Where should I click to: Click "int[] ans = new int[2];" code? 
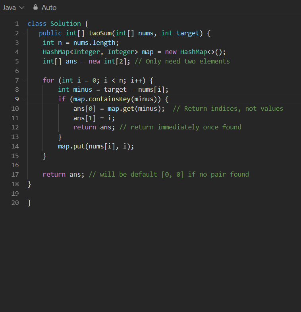pyautogui.click(x=87, y=61)
